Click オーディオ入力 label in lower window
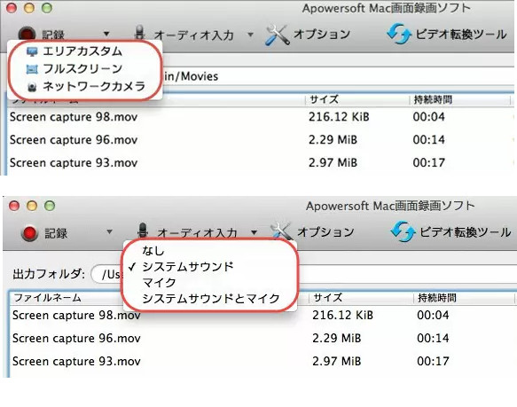 [197, 232]
